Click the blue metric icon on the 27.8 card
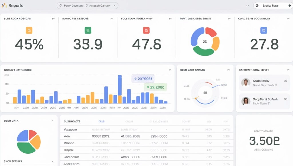293x166 pixels. click(264, 30)
